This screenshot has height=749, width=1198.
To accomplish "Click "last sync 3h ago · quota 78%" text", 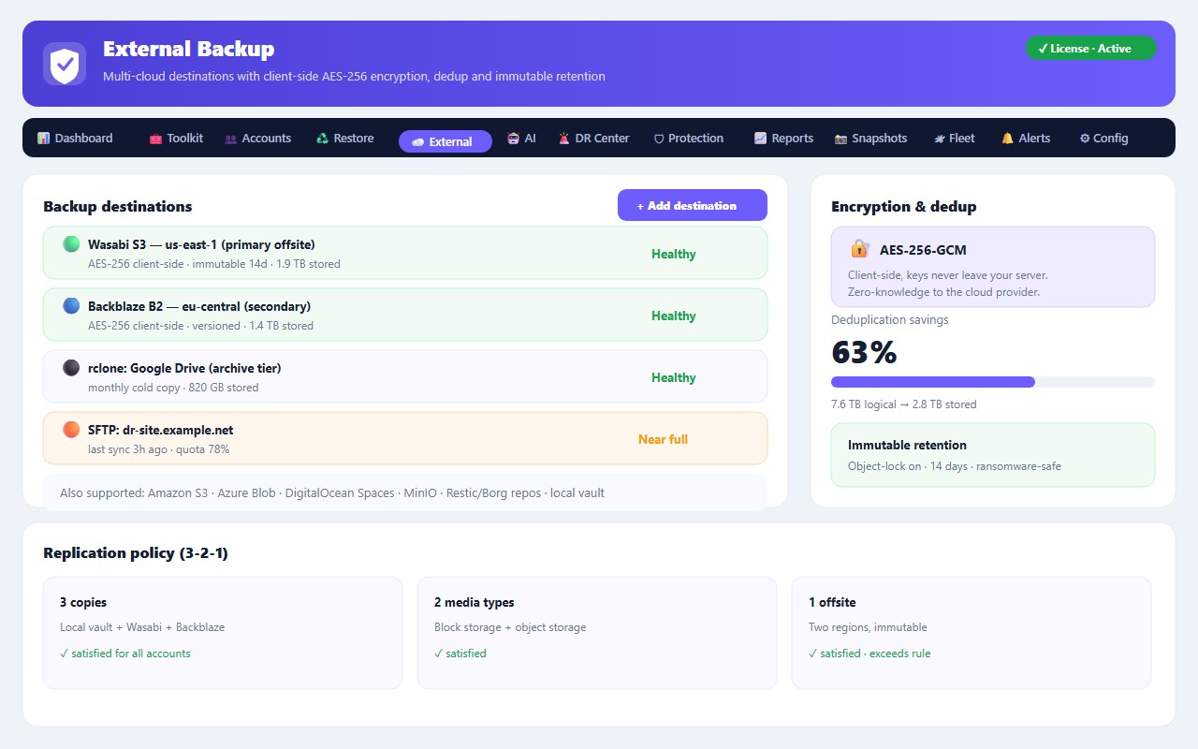I will coord(159,449).
